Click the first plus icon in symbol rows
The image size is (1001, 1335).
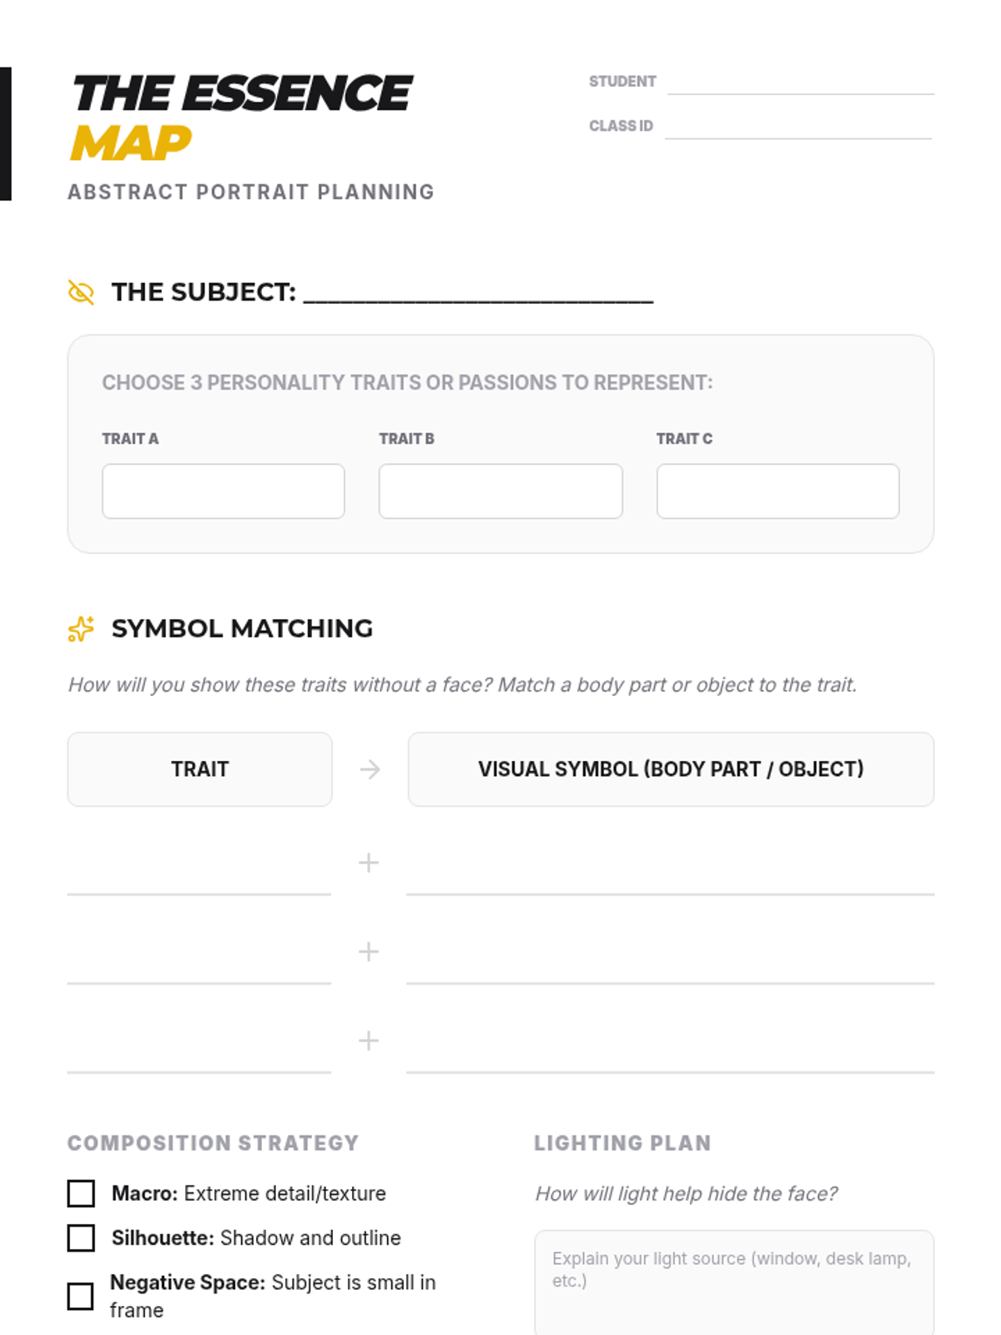click(x=369, y=863)
